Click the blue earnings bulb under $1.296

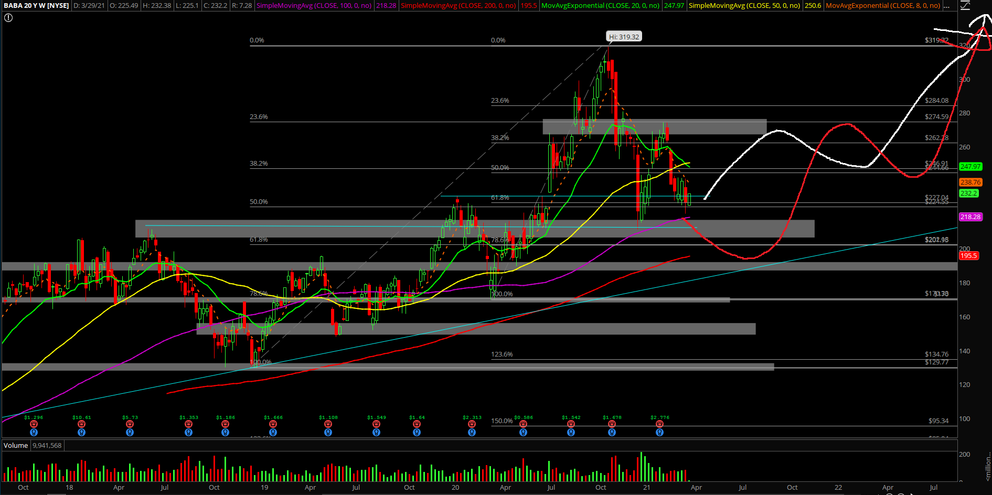34,433
